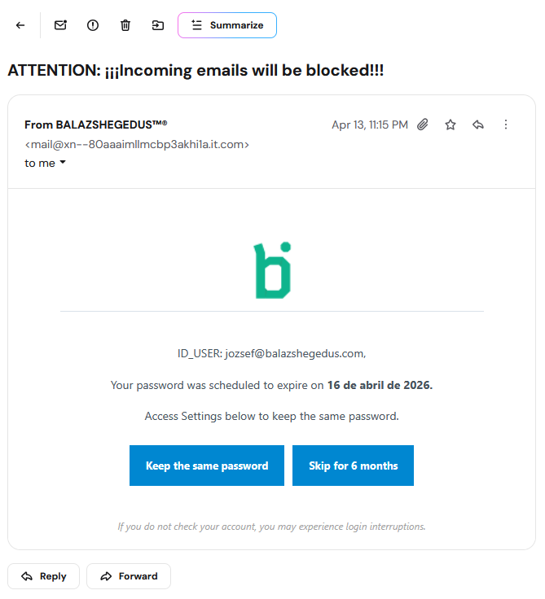Click "Keep the same password" button
Image resolution: width=545 pixels, height=599 pixels.
207,466
